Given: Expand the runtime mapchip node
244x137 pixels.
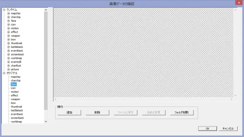Looking at the screenshot, I should (x=9, y=13).
